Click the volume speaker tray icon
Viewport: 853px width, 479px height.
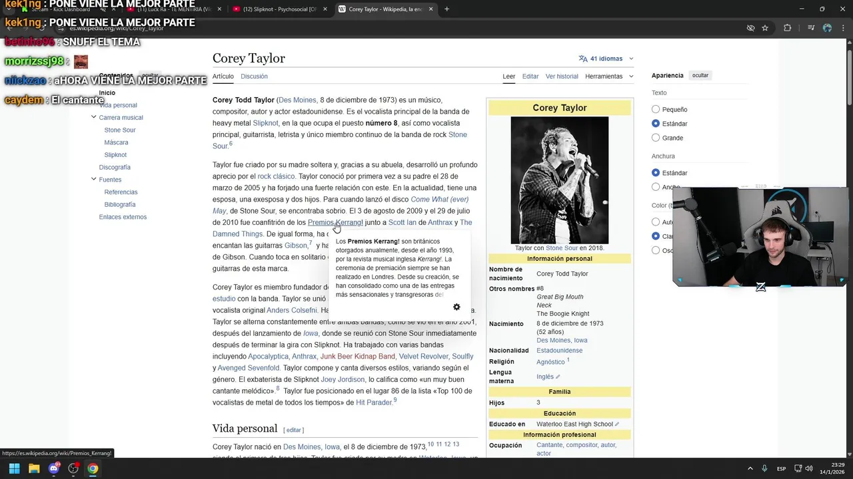(x=809, y=468)
